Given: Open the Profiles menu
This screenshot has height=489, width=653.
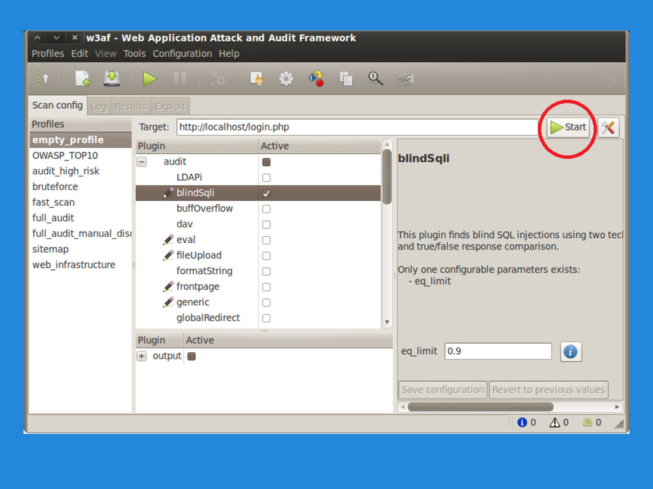Looking at the screenshot, I should coord(48,53).
